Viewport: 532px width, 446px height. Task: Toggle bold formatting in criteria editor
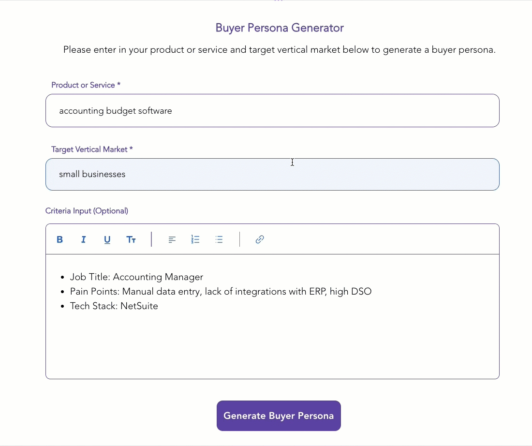coord(59,239)
